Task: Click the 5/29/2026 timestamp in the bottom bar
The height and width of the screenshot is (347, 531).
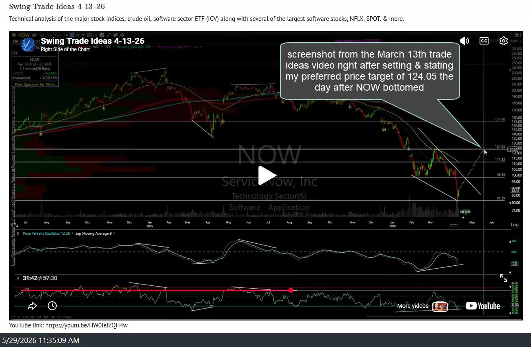Action: [41, 340]
